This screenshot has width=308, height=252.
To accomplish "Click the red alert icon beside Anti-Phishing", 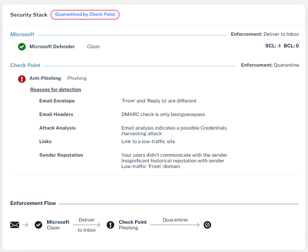I will (x=22, y=79).
